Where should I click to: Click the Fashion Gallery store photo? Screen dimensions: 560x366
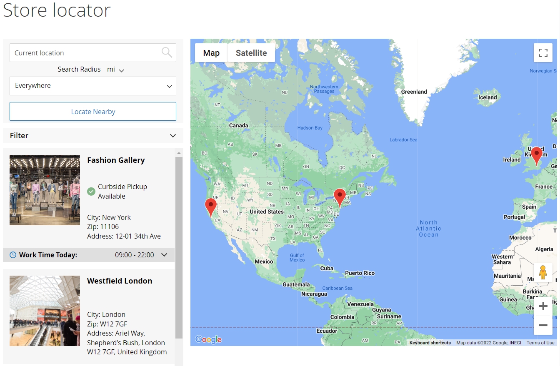click(x=45, y=190)
